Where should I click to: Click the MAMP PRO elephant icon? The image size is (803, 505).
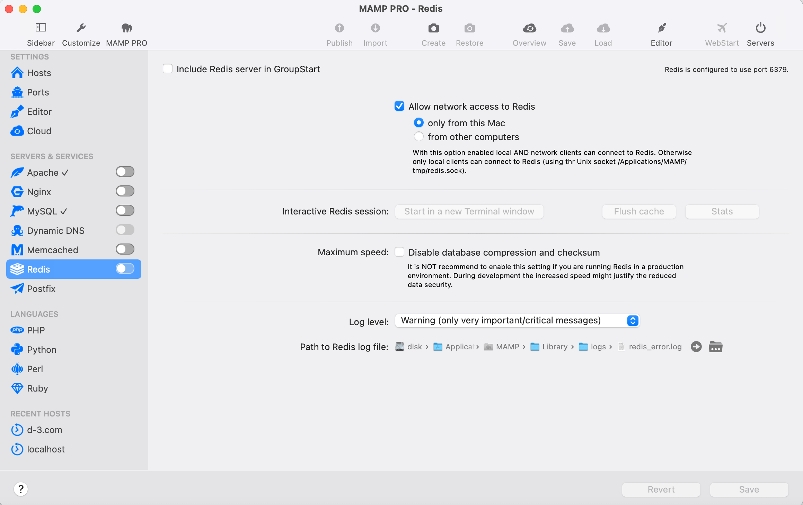127,28
